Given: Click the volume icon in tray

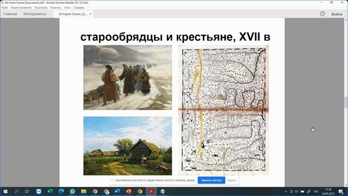Looking at the screenshot, I should [296, 192].
